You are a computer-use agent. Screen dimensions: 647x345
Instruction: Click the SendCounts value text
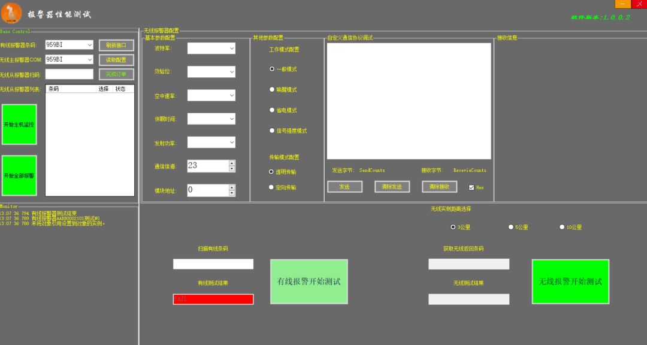coord(372,171)
